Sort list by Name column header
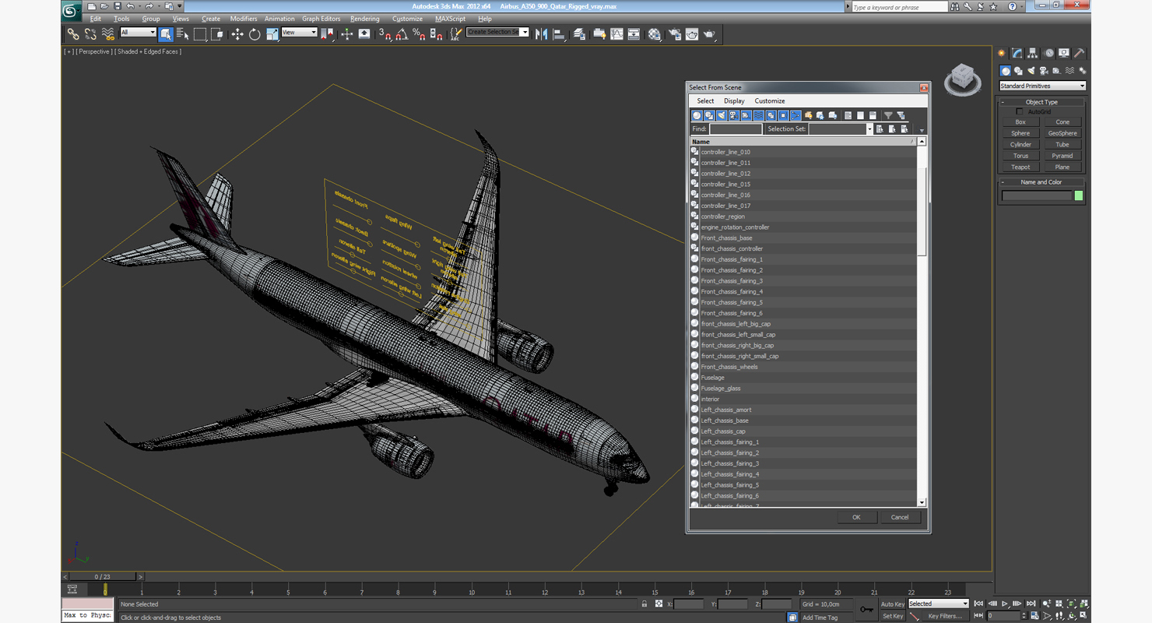This screenshot has width=1152, height=623. point(803,142)
